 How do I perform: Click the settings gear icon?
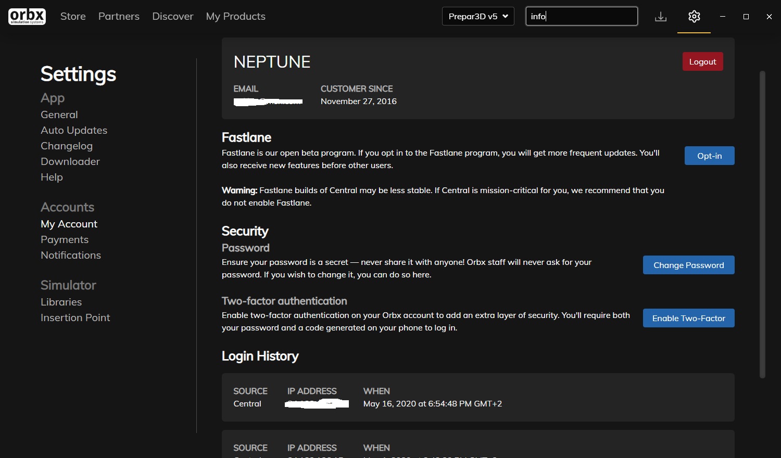pos(694,17)
